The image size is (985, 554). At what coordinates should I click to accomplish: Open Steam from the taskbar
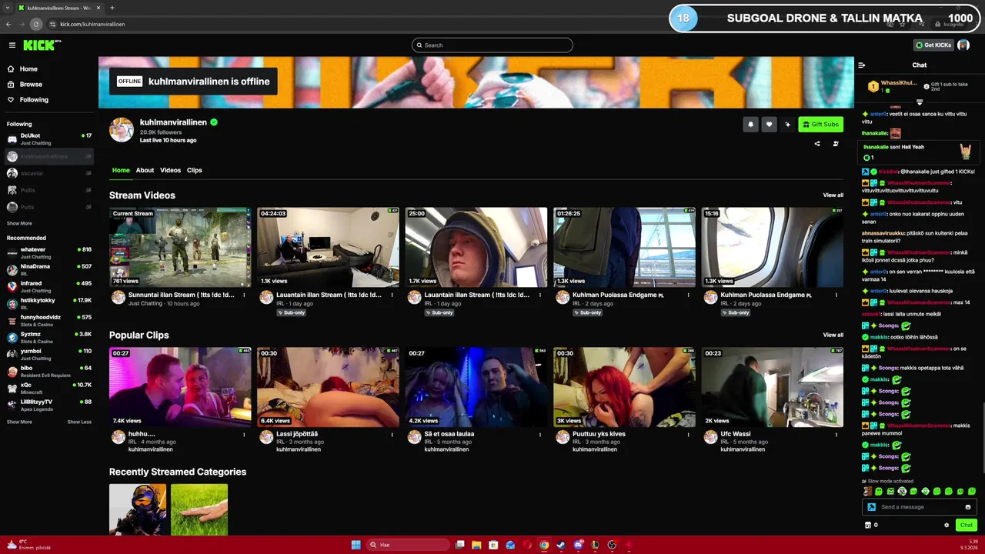(x=561, y=545)
